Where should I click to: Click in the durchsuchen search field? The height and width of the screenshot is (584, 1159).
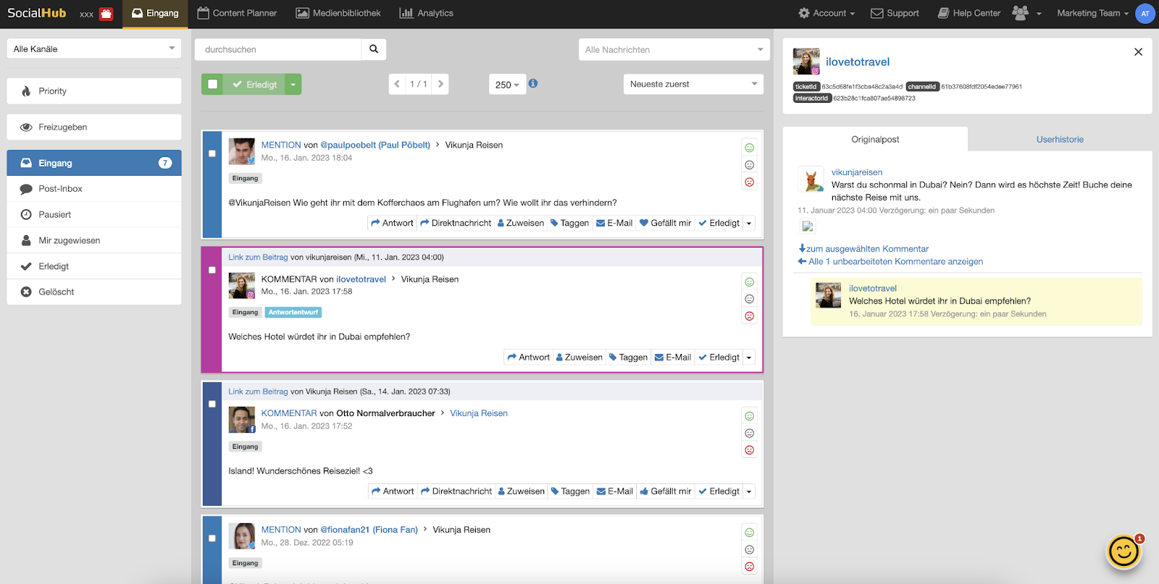tap(278, 49)
